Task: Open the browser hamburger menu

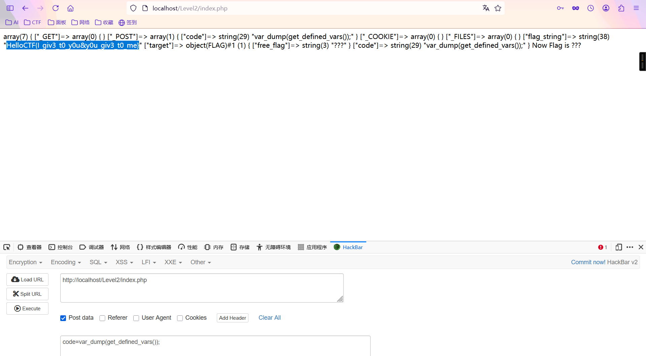Action: click(636, 8)
